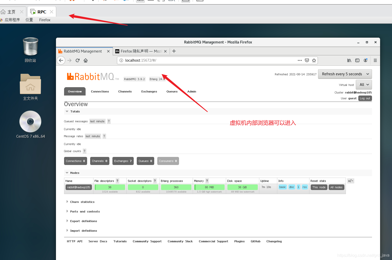Open a new browser tab
This screenshot has height=260, width=392.
pyautogui.click(x=174, y=51)
